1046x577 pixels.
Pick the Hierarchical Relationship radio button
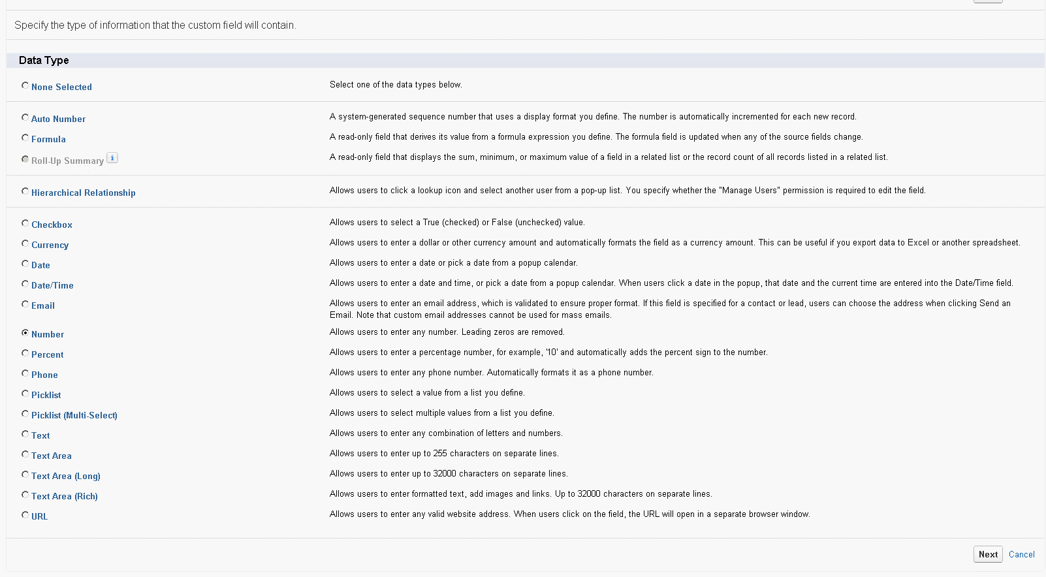(25, 191)
